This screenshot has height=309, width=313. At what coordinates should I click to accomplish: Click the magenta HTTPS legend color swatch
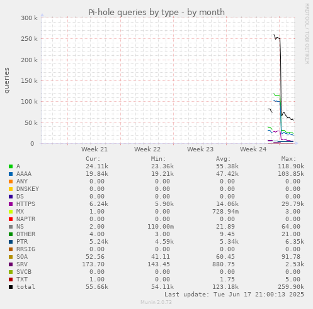11,204
